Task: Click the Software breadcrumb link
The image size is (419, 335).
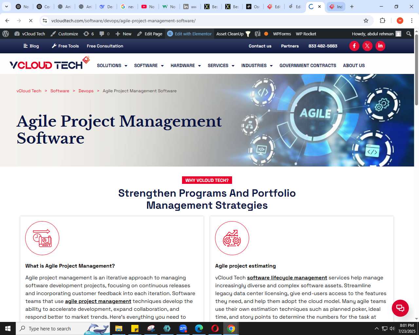Action: (x=60, y=91)
